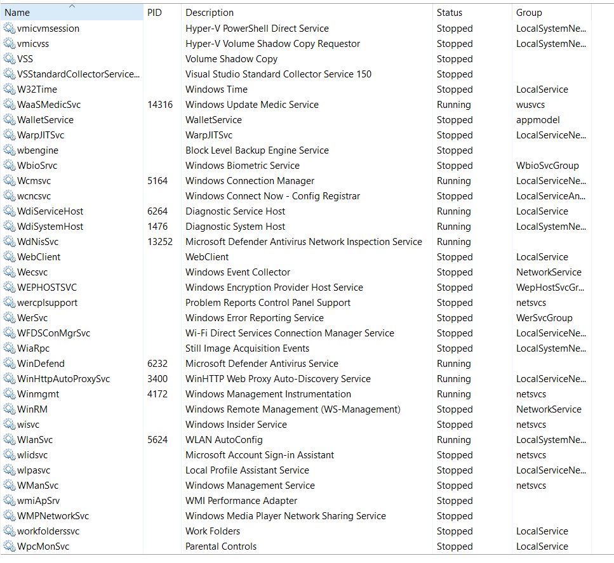The image size is (614, 563).
Task: Click Running status of WinDefend
Action: [x=454, y=364]
